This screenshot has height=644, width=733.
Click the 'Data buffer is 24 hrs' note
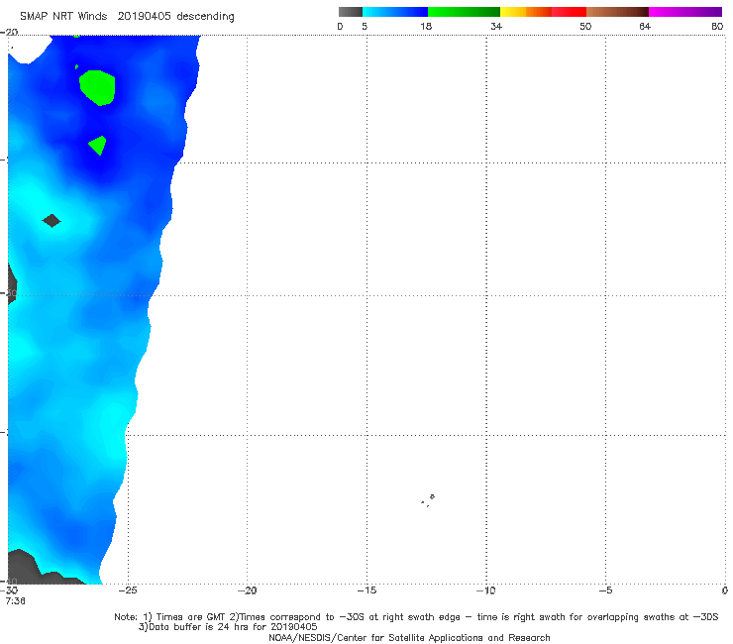tap(228, 627)
